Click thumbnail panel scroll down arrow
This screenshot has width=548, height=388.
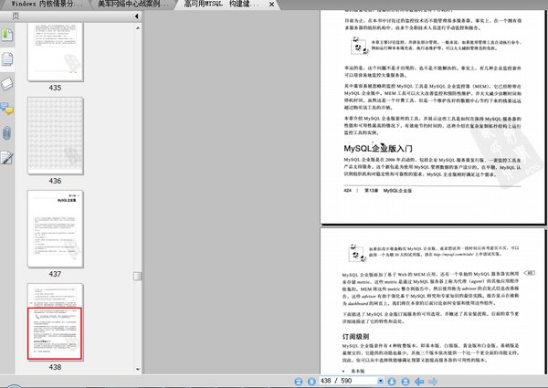138,369
